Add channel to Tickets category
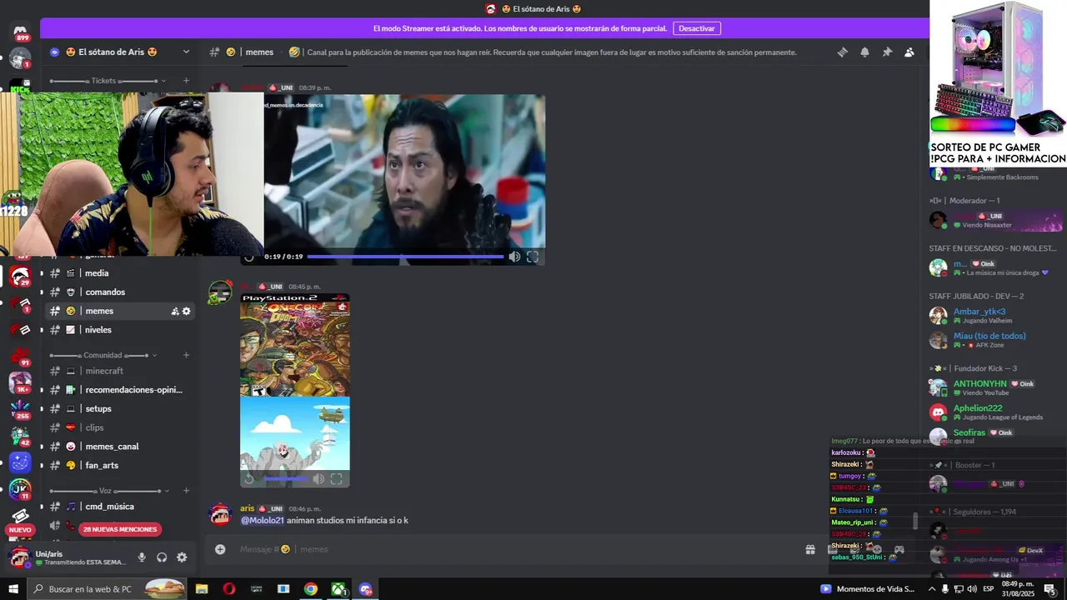Image resolution: width=1067 pixels, height=600 pixels. (186, 81)
